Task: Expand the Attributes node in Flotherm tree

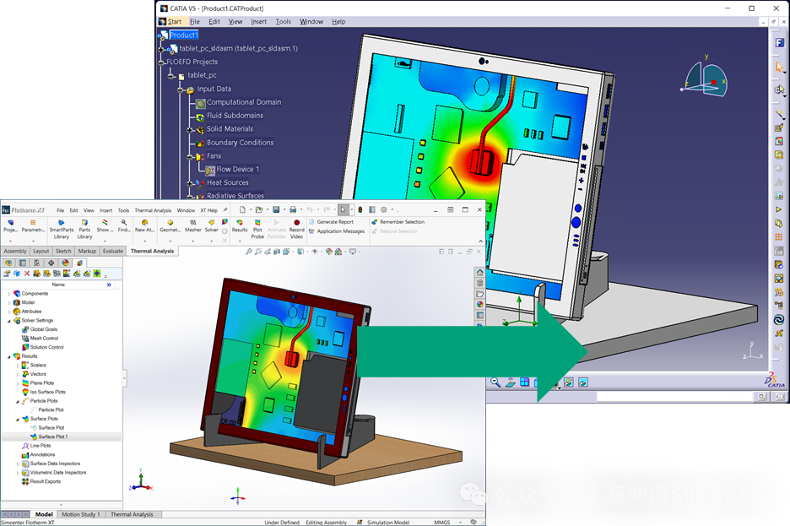Action: coord(9,312)
